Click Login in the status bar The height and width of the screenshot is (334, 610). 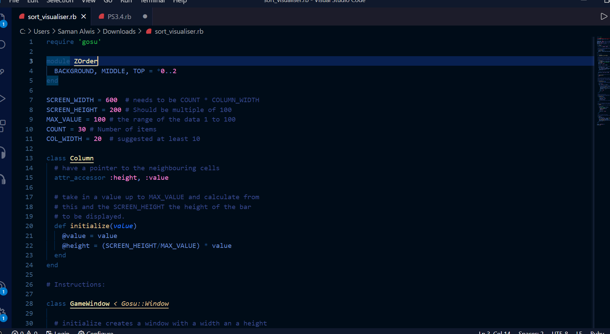click(x=58, y=332)
